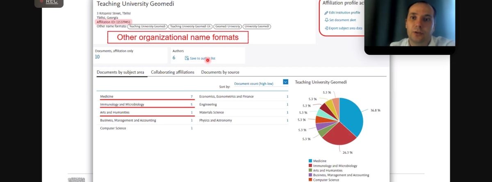This screenshot has width=492, height=182.
Task: Open the Edit Institution profile link
Action: pyautogui.click(x=344, y=13)
